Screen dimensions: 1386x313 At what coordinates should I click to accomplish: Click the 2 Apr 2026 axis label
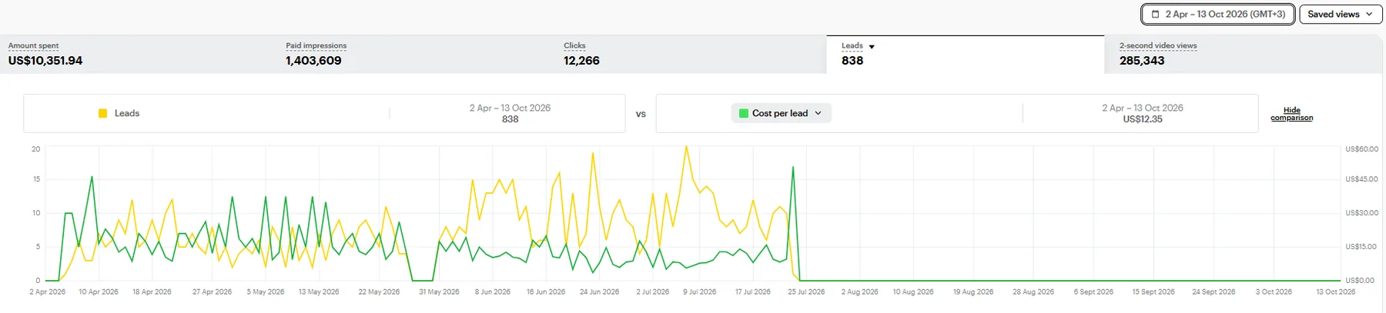pyautogui.click(x=48, y=292)
